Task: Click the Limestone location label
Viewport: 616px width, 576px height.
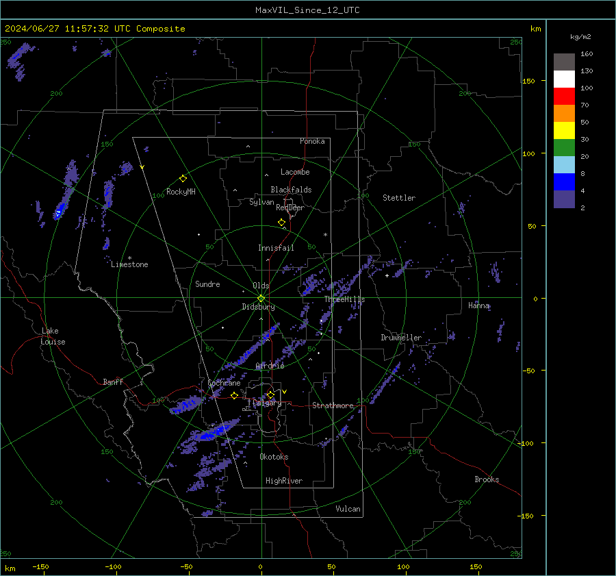Action: pyautogui.click(x=129, y=264)
